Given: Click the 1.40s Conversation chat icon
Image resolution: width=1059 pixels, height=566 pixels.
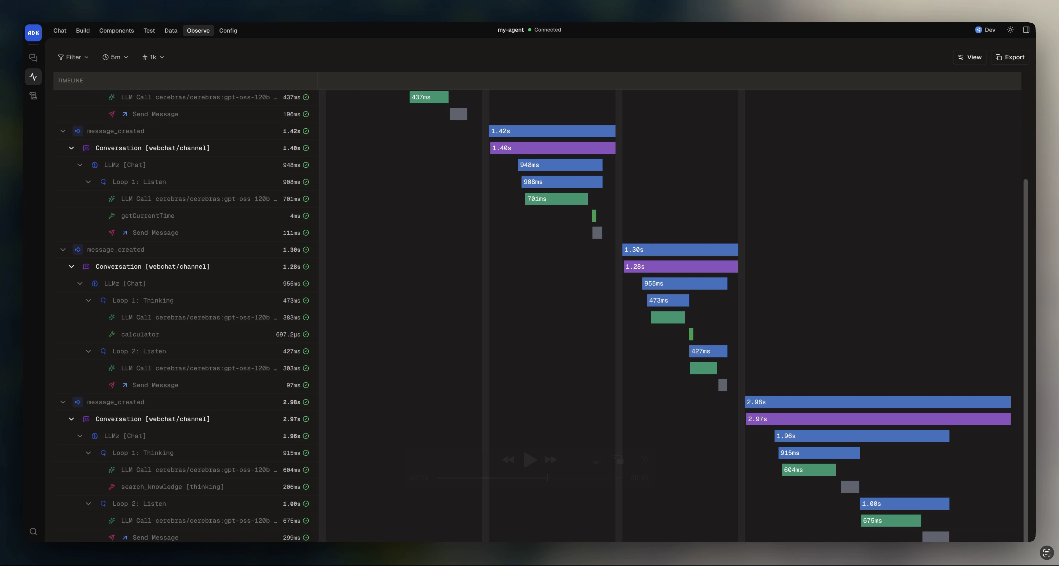Looking at the screenshot, I should tap(86, 148).
